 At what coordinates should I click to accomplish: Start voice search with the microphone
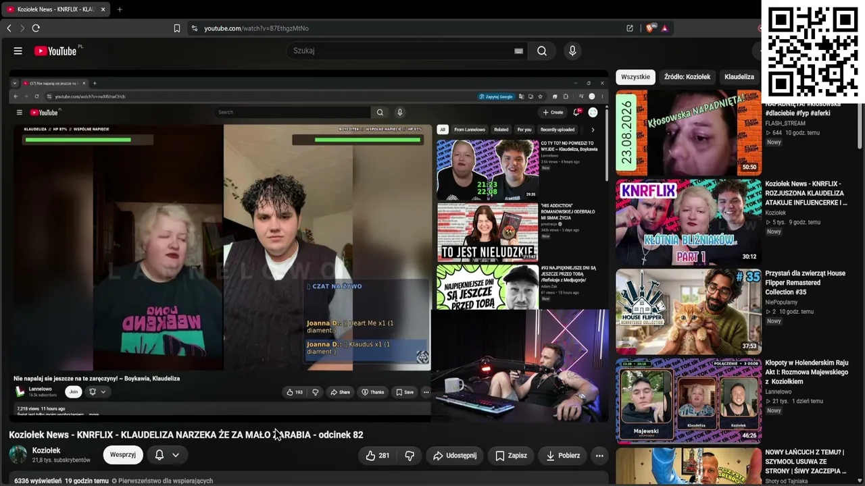click(x=572, y=51)
